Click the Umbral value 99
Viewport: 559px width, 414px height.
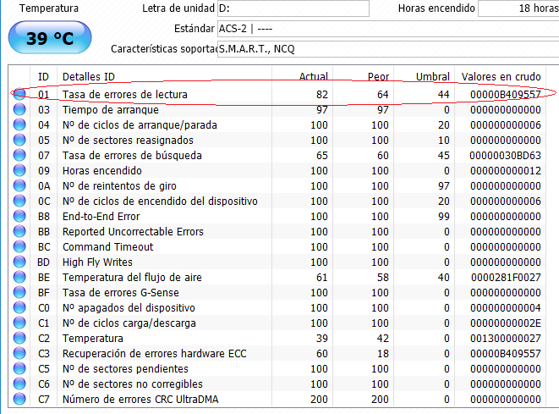pos(444,216)
